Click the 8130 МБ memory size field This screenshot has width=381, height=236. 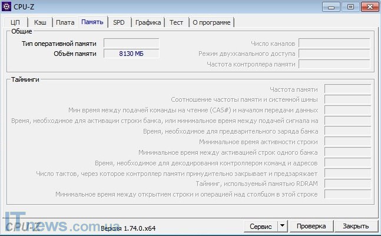pos(131,54)
